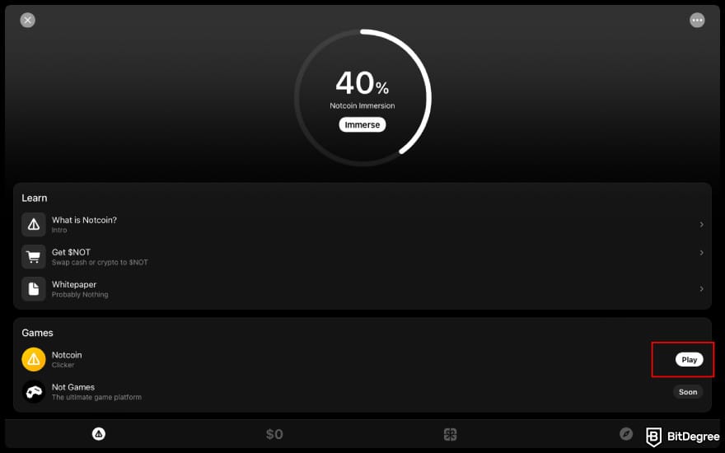This screenshot has width=725, height=453.
Task: Click the gamepad icon for Not Games
Action: [33, 391]
